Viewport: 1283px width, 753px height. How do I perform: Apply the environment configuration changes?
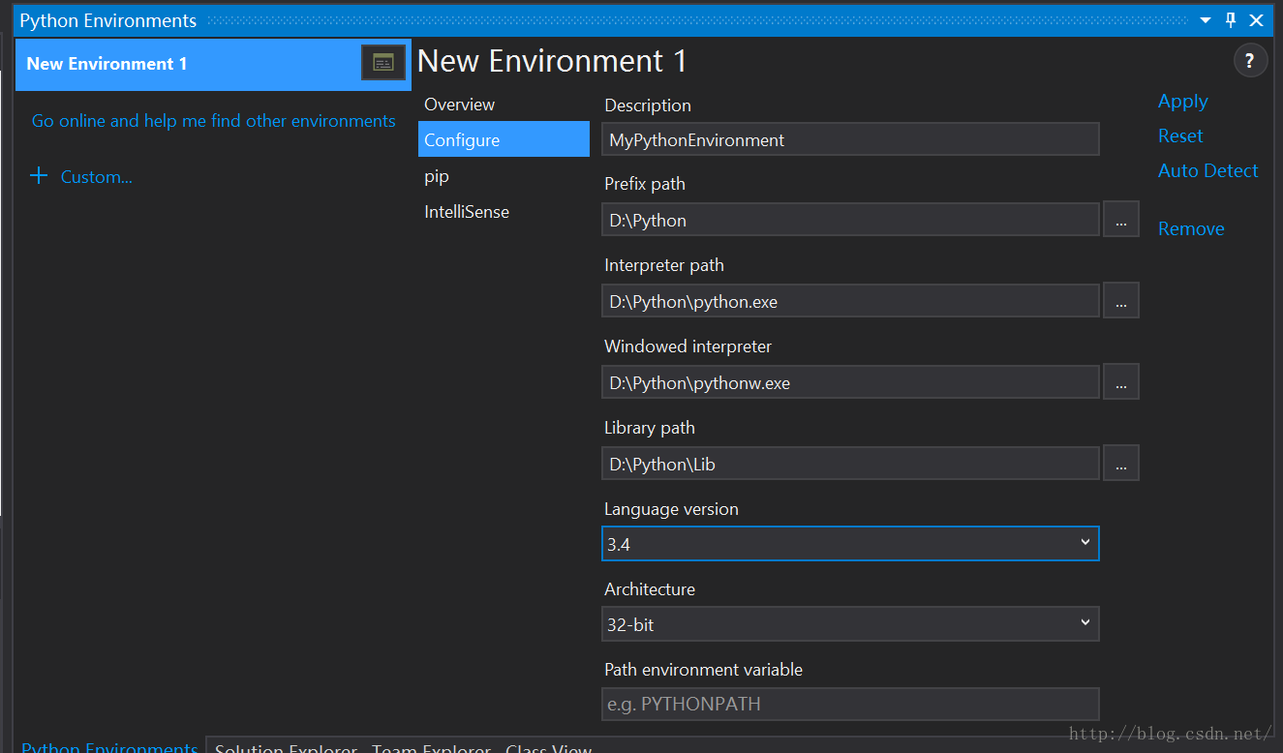tap(1183, 102)
